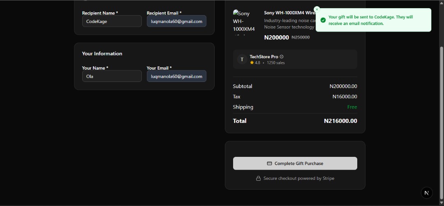
Task: Click the scrollbar down arrow
Action: coord(441,203)
